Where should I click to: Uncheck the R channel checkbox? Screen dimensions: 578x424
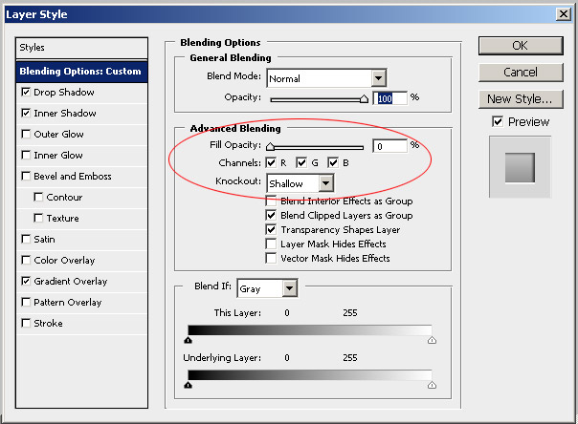[271, 162]
